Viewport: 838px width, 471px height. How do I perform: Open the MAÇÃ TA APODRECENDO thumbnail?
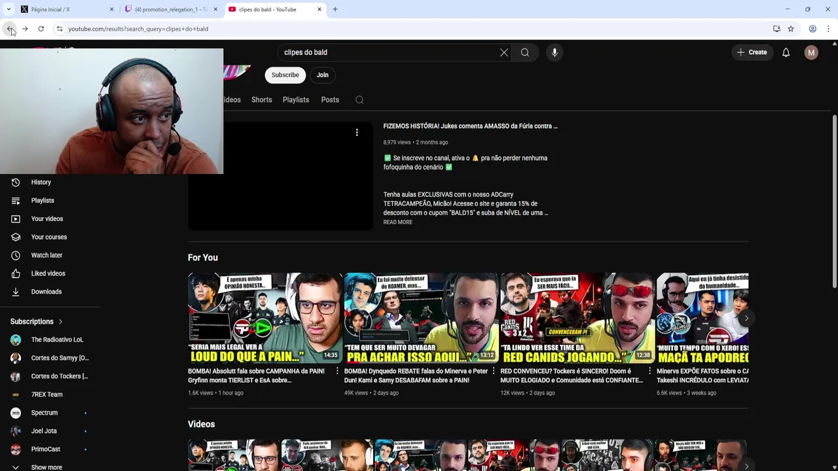click(x=702, y=318)
